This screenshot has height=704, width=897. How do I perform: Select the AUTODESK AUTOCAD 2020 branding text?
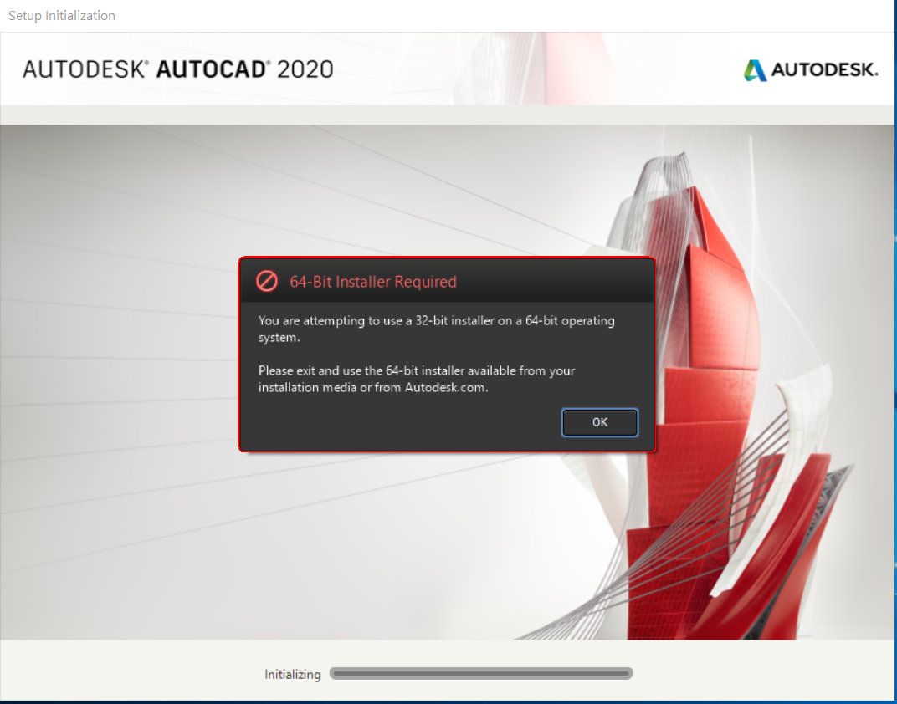click(175, 69)
